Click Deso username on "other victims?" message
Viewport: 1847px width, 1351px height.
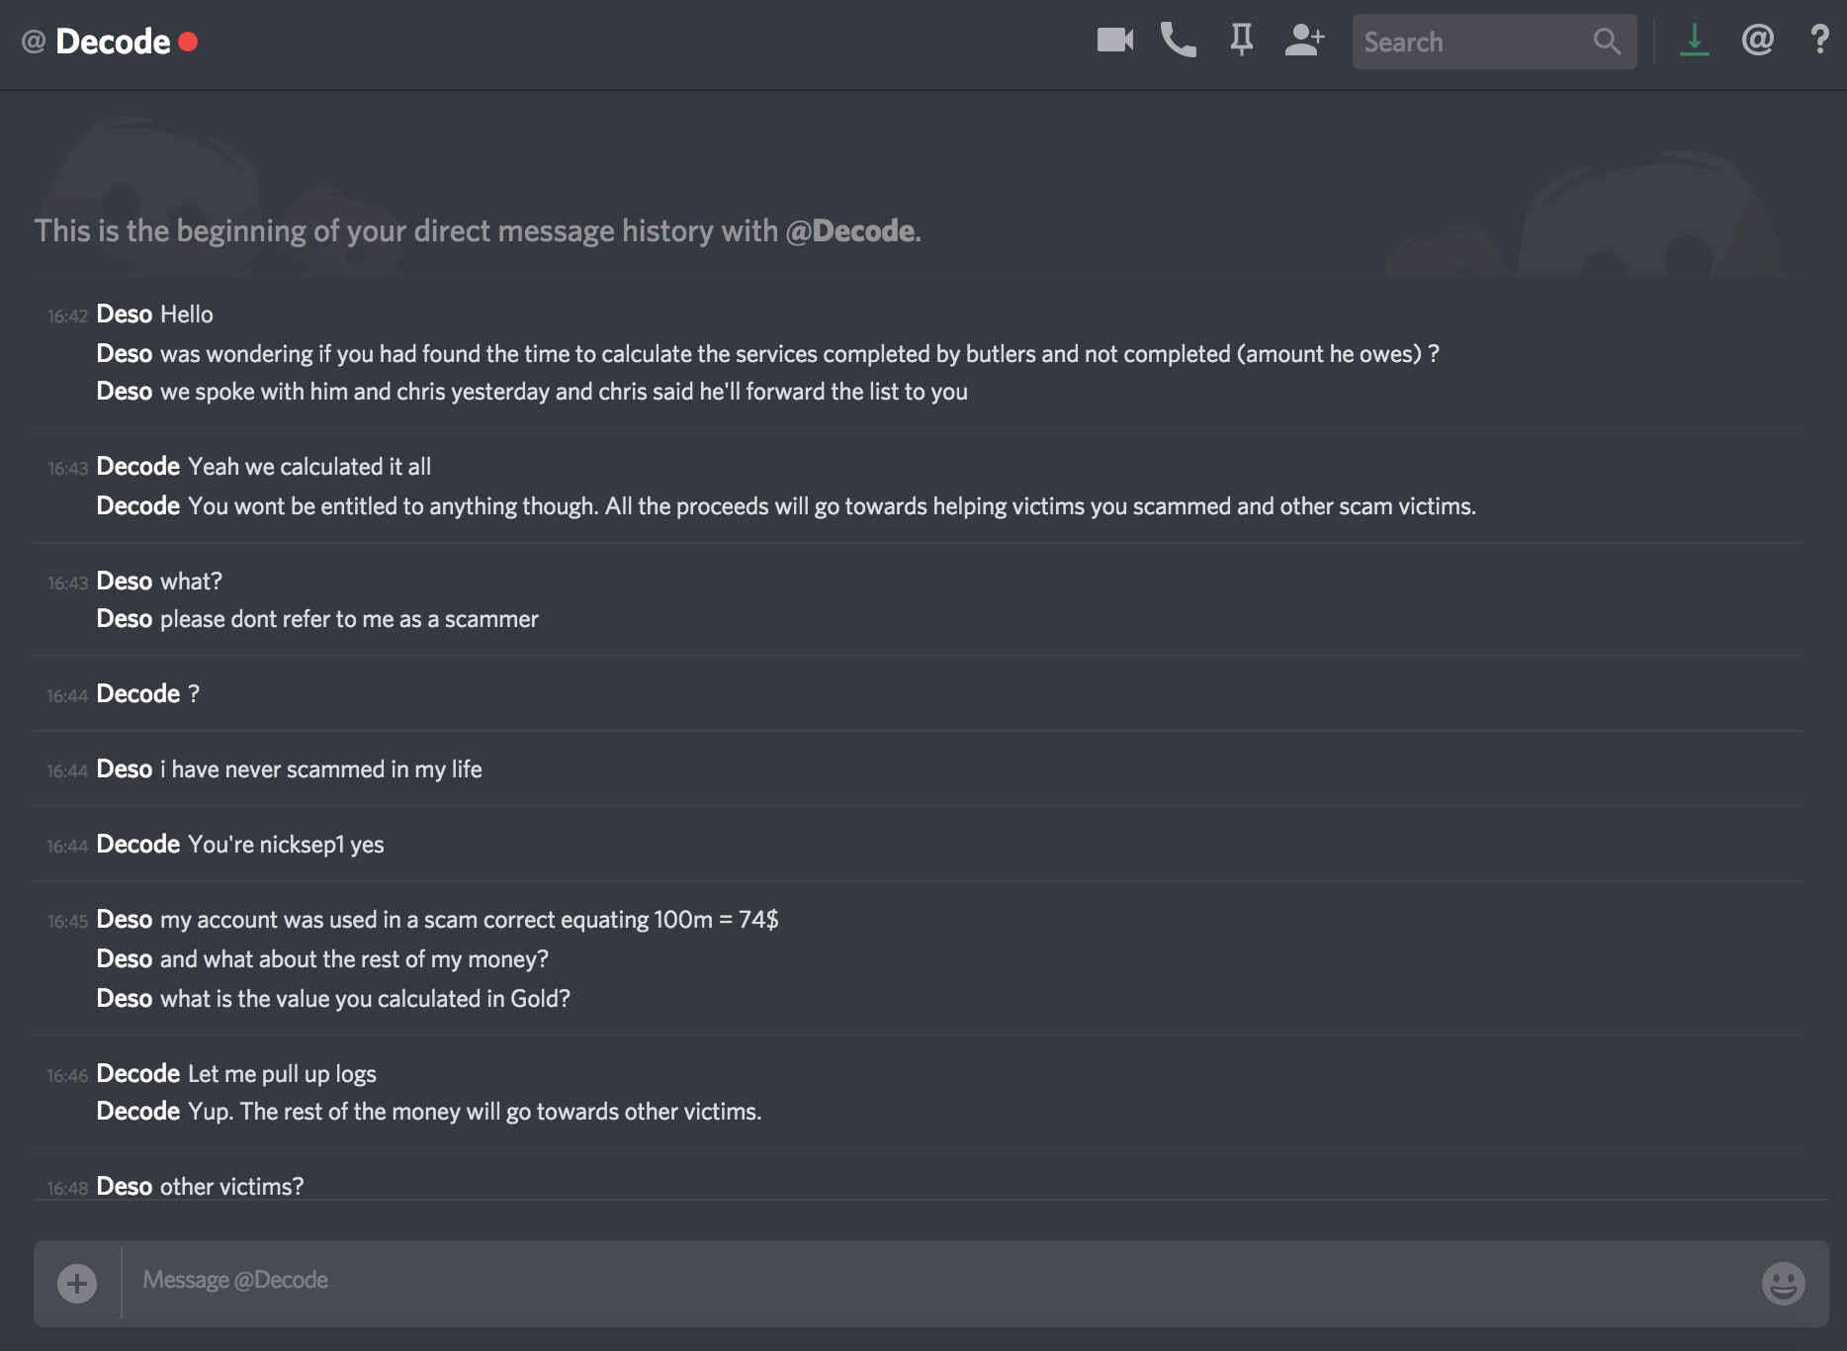(124, 1187)
